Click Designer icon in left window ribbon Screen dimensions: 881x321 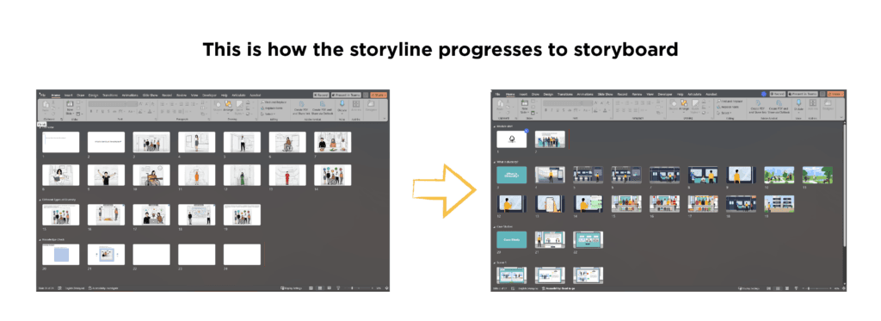click(371, 104)
